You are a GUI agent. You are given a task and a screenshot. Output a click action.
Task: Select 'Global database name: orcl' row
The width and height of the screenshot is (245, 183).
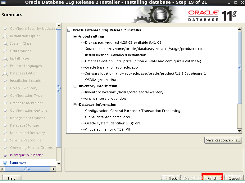click(107, 117)
